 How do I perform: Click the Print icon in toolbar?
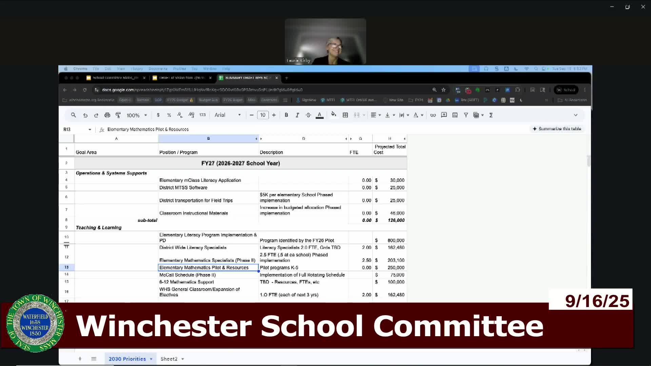pyautogui.click(x=107, y=115)
